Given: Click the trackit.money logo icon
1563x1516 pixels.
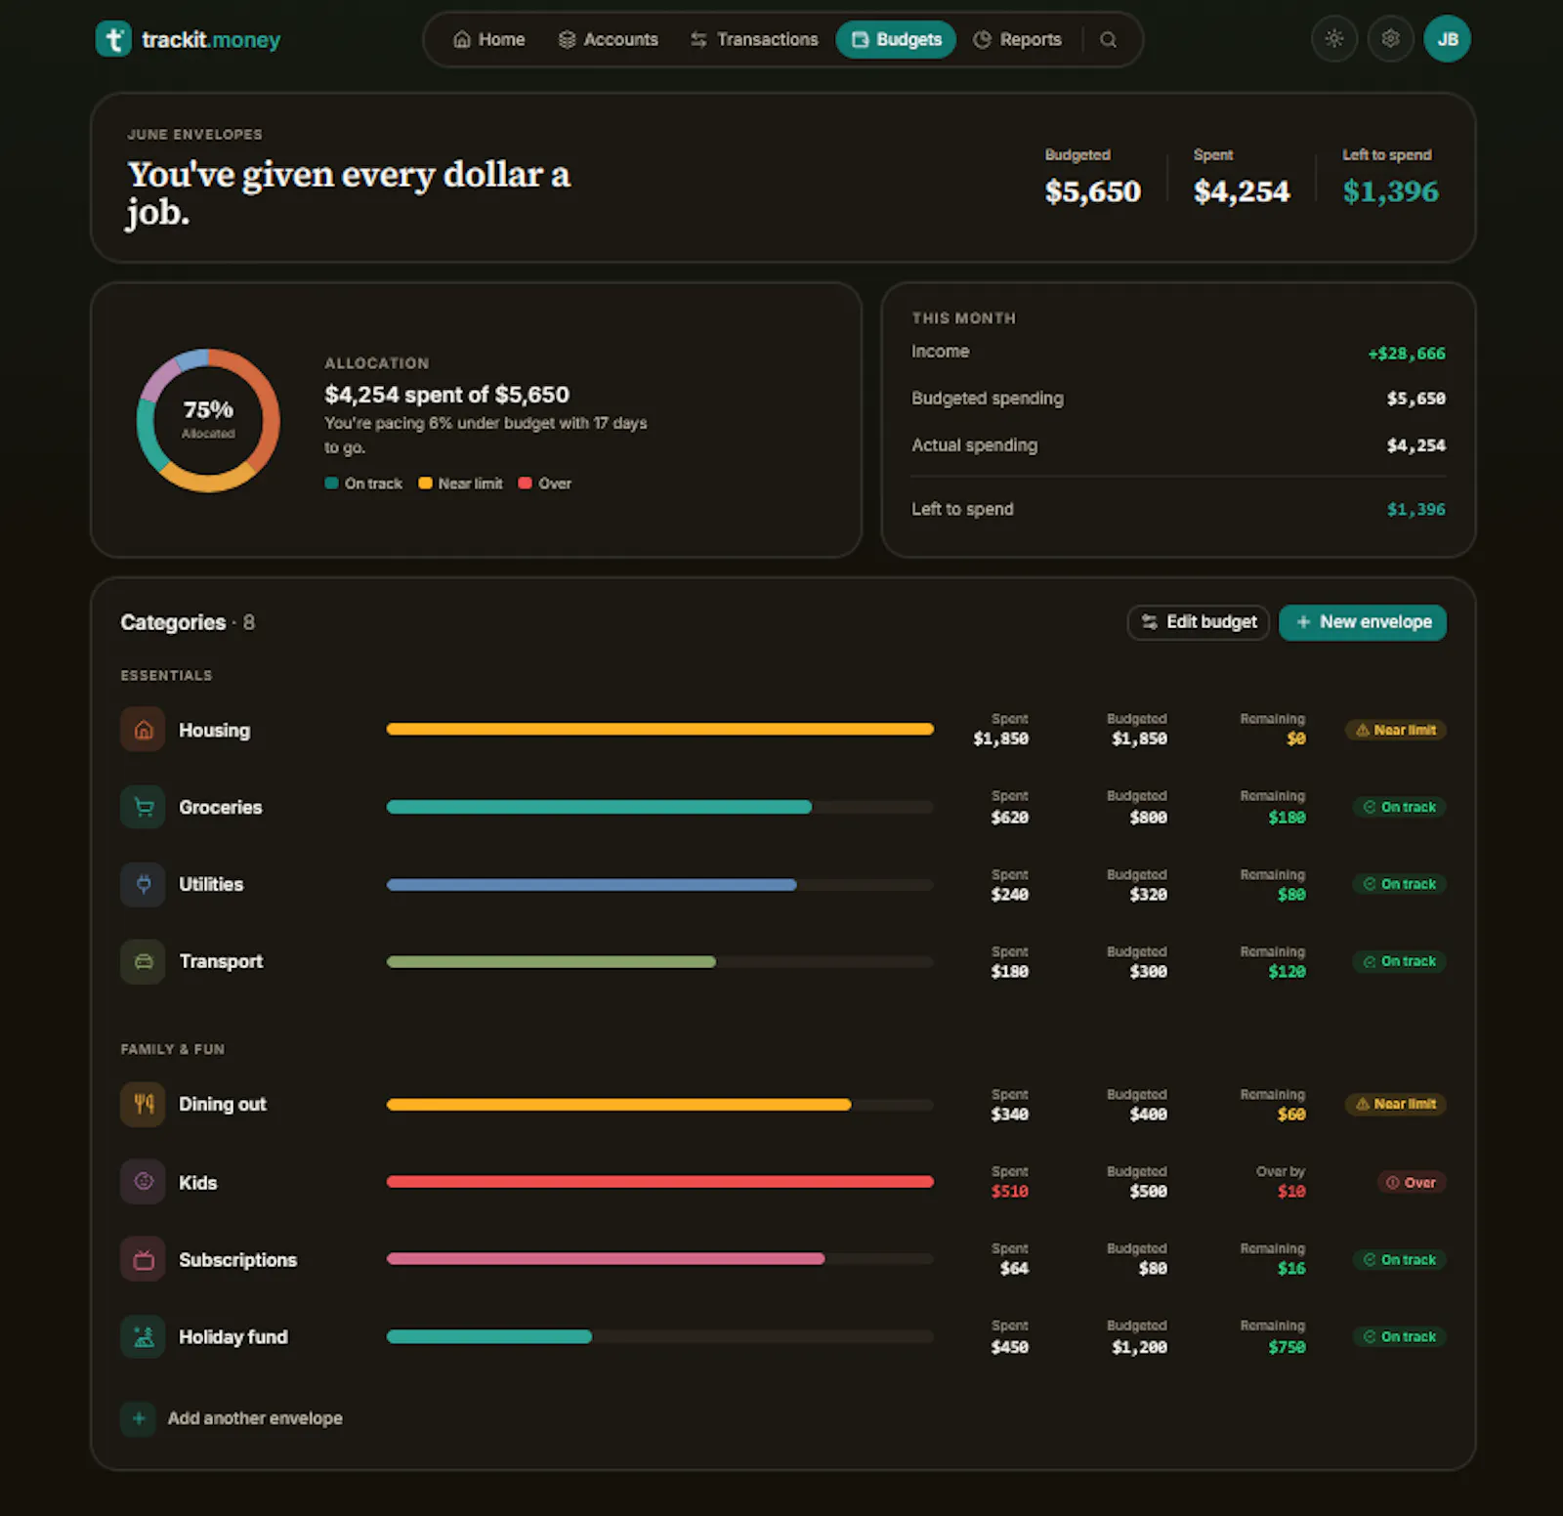Looking at the screenshot, I should pyautogui.click(x=113, y=39).
